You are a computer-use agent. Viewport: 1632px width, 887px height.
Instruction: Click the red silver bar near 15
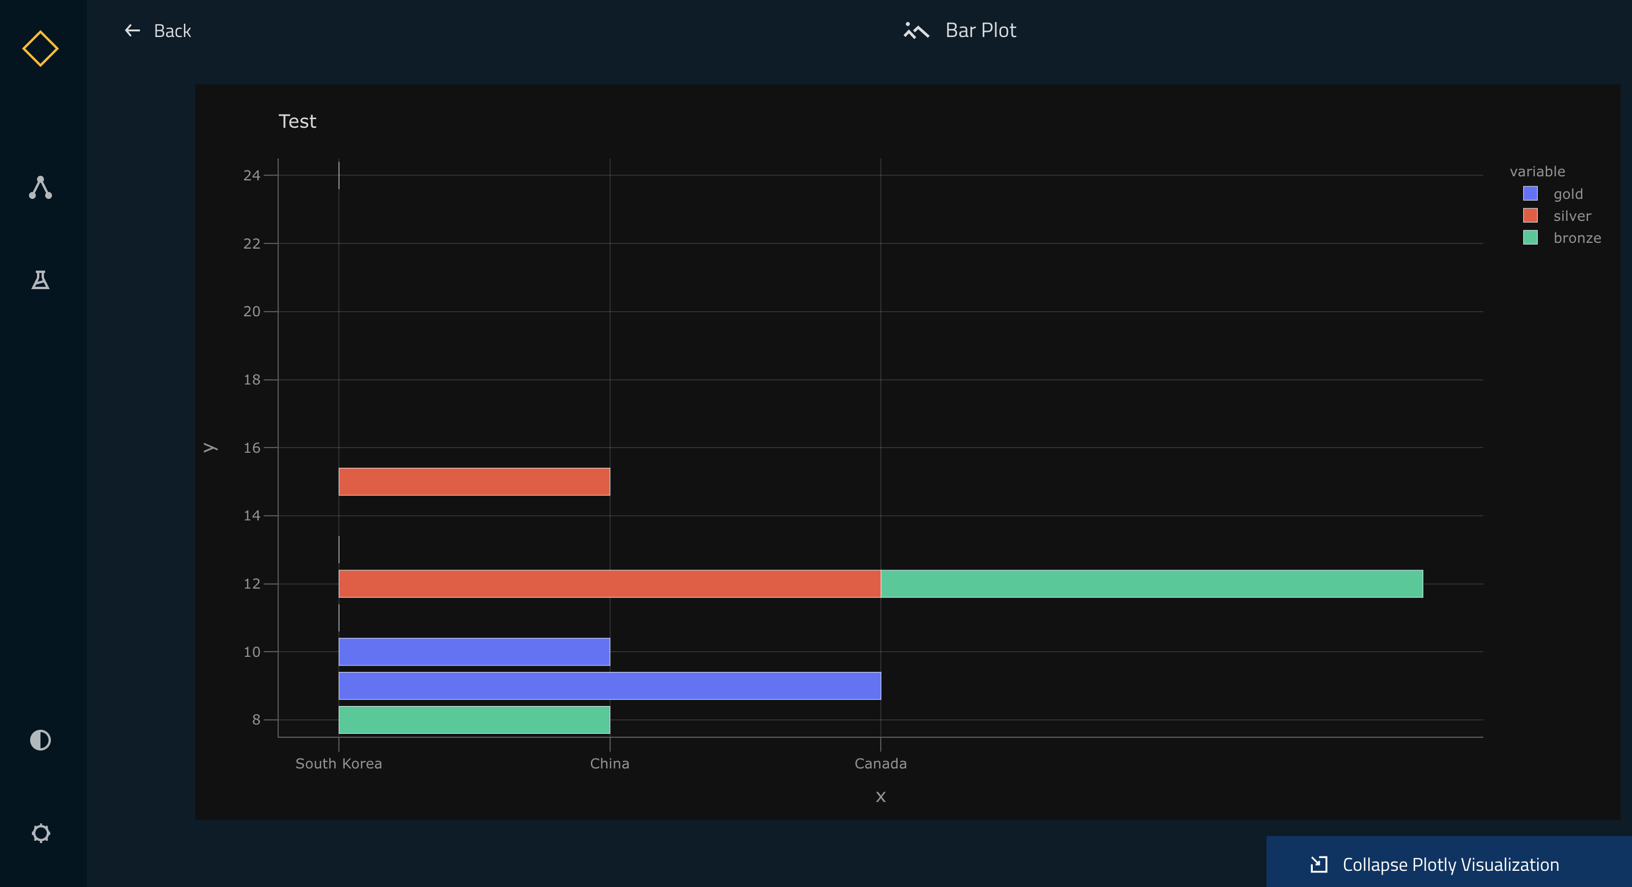[x=474, y=482]
